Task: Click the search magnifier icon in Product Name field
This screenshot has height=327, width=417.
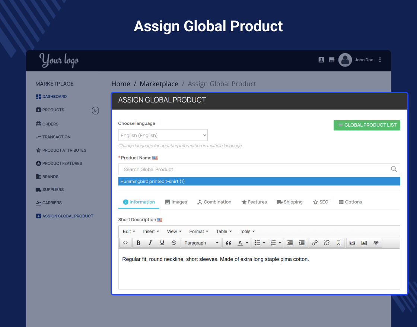Action: click(394, 169)
